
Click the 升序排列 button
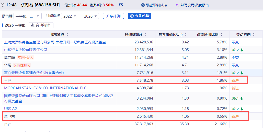(x=113, y=16)
